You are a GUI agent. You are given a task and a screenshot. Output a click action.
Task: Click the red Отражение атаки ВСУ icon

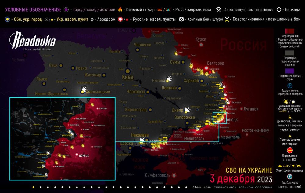point(289,150)
